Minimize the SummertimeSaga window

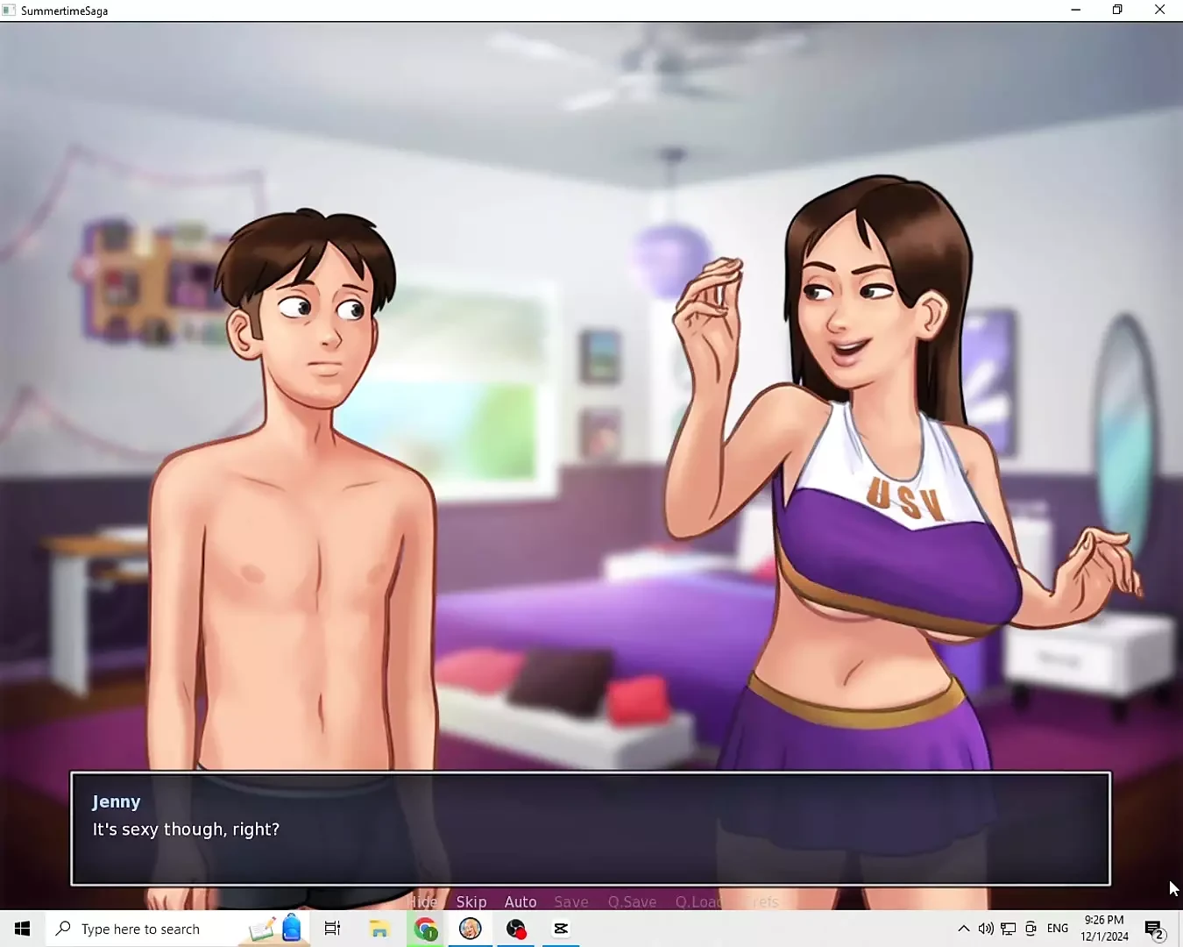coord(1076,11)
